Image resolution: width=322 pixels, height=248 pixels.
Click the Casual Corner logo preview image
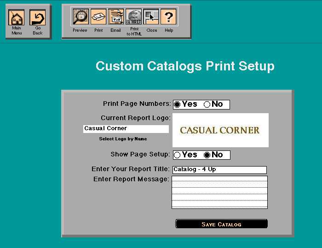(x=220, y=130)
